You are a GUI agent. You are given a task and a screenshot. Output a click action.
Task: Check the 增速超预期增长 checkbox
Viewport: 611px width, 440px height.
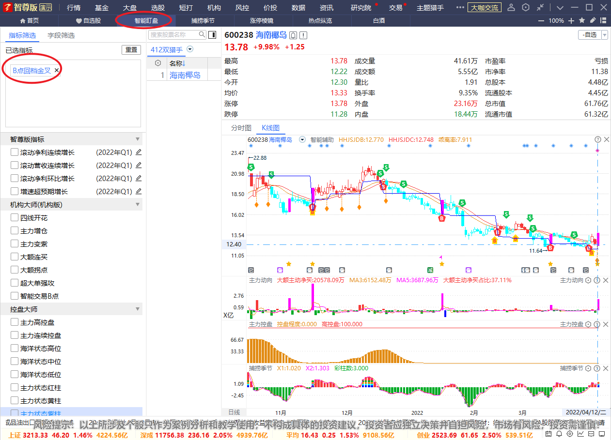click(x=15, y=191)
